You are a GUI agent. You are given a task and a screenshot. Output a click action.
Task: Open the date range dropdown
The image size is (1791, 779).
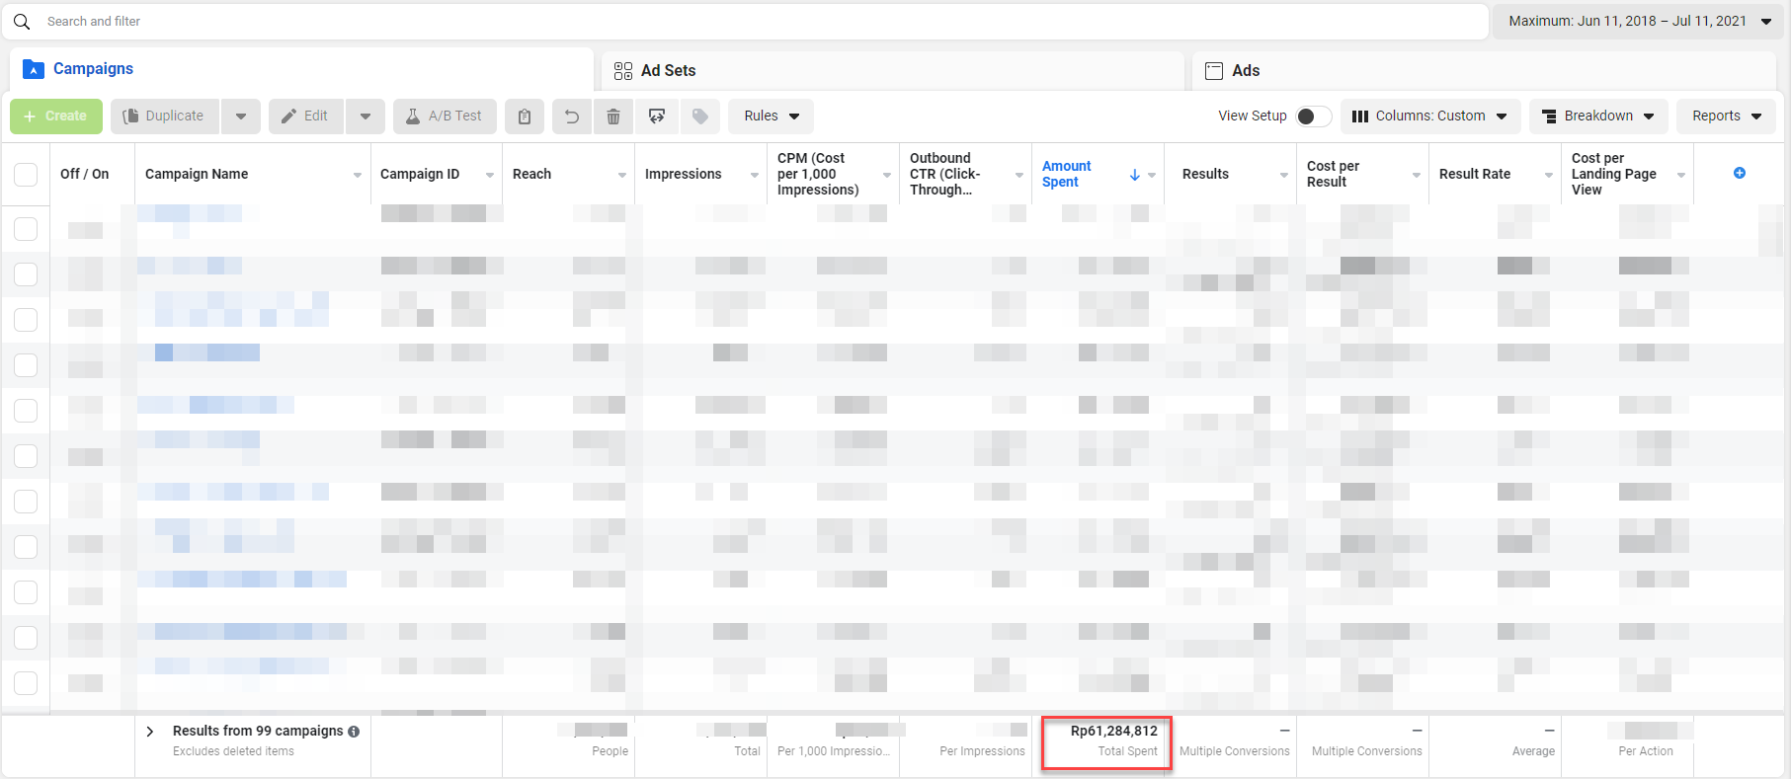1639,21
